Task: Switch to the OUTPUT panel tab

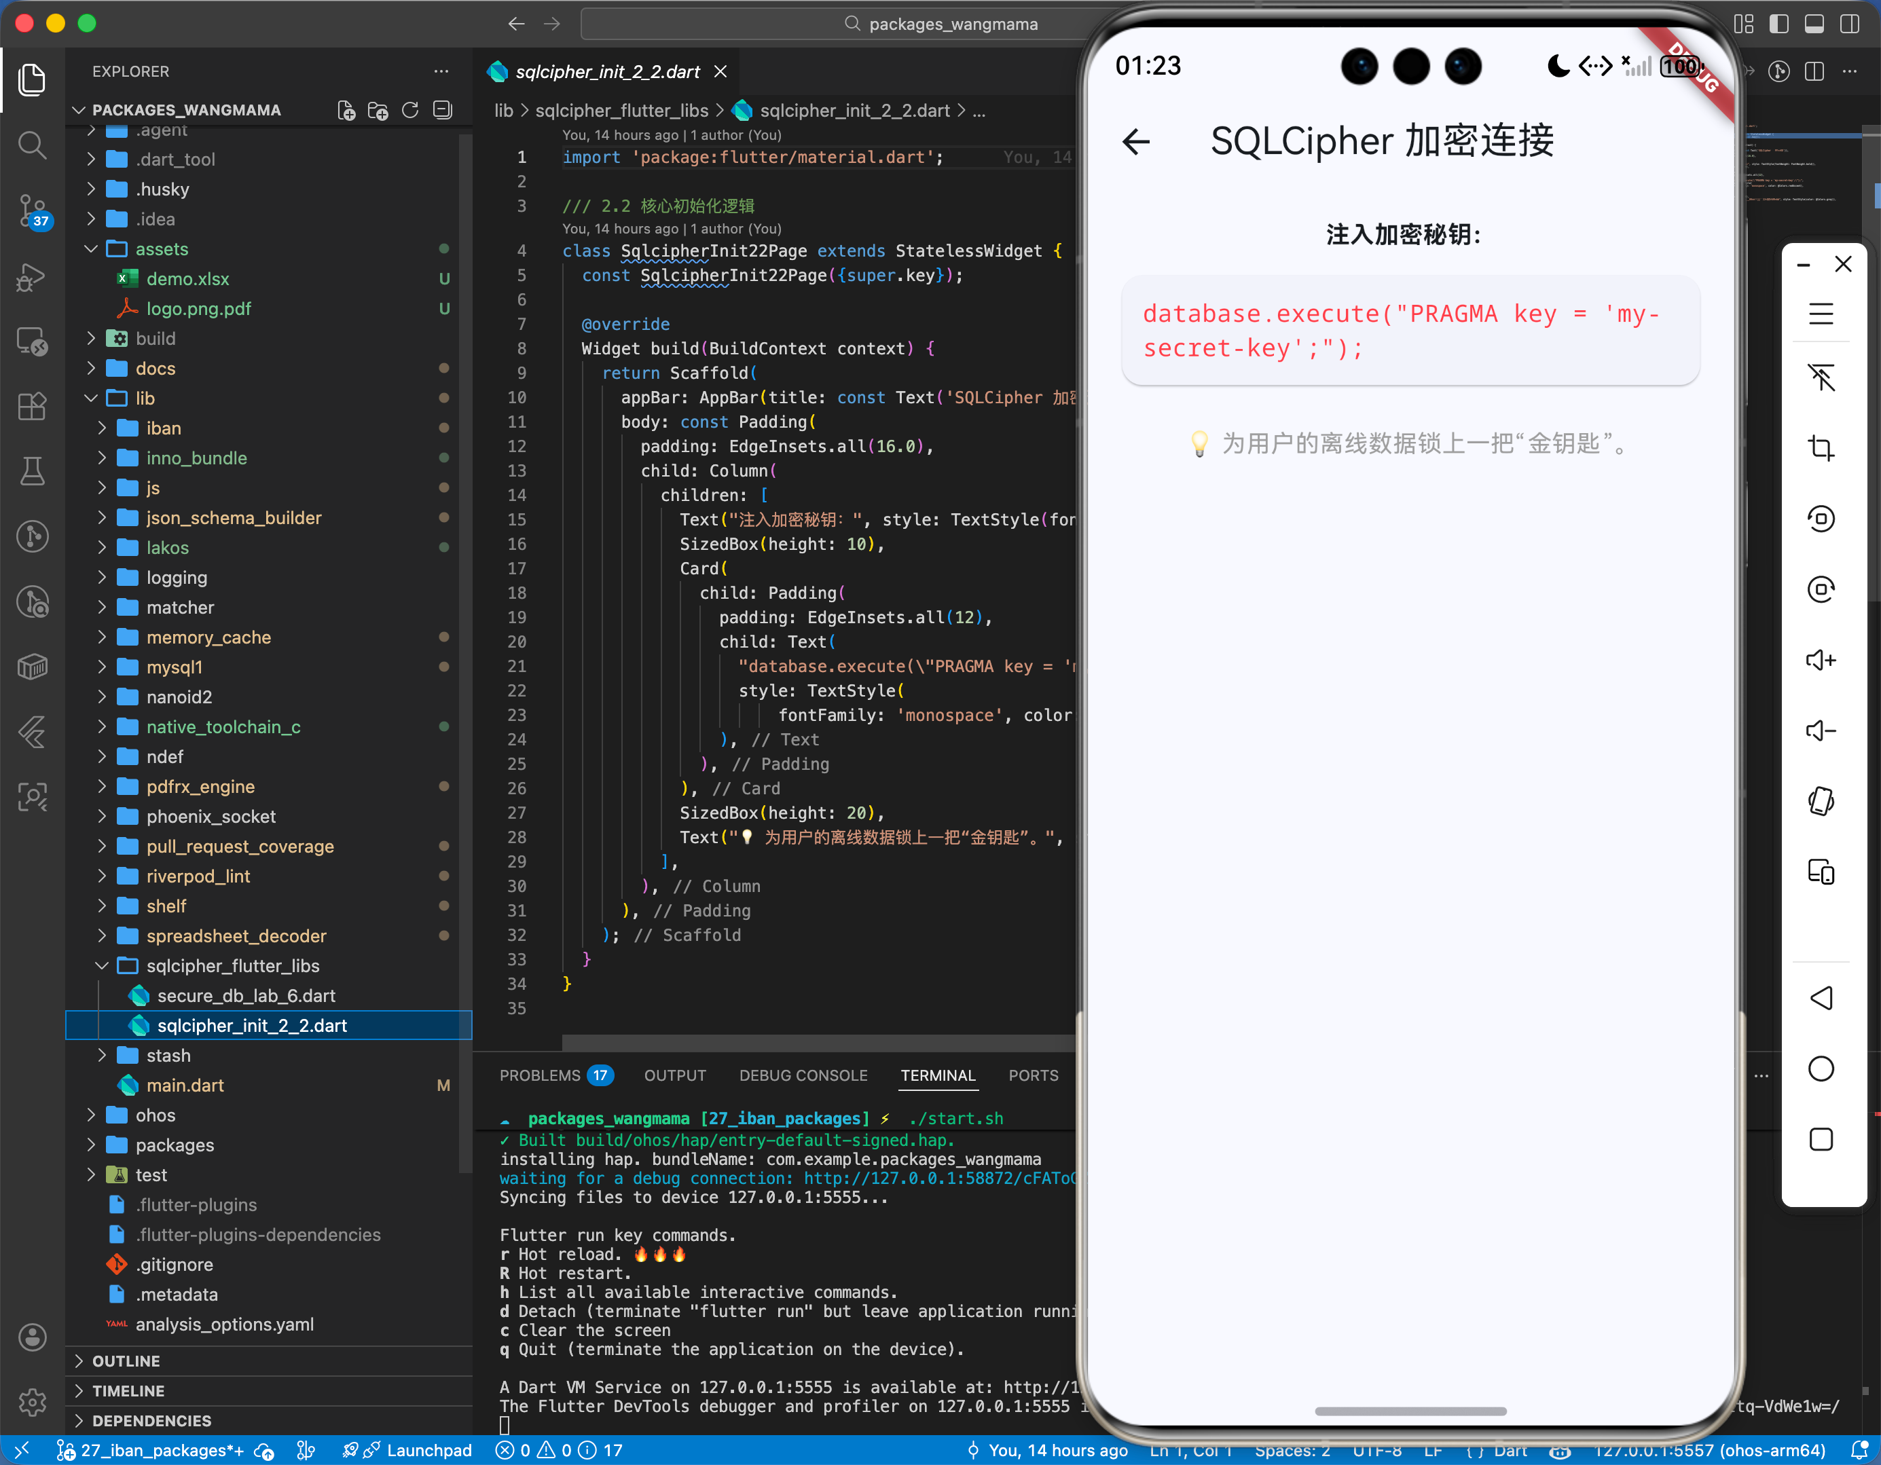Action: tap(675, 1076)
